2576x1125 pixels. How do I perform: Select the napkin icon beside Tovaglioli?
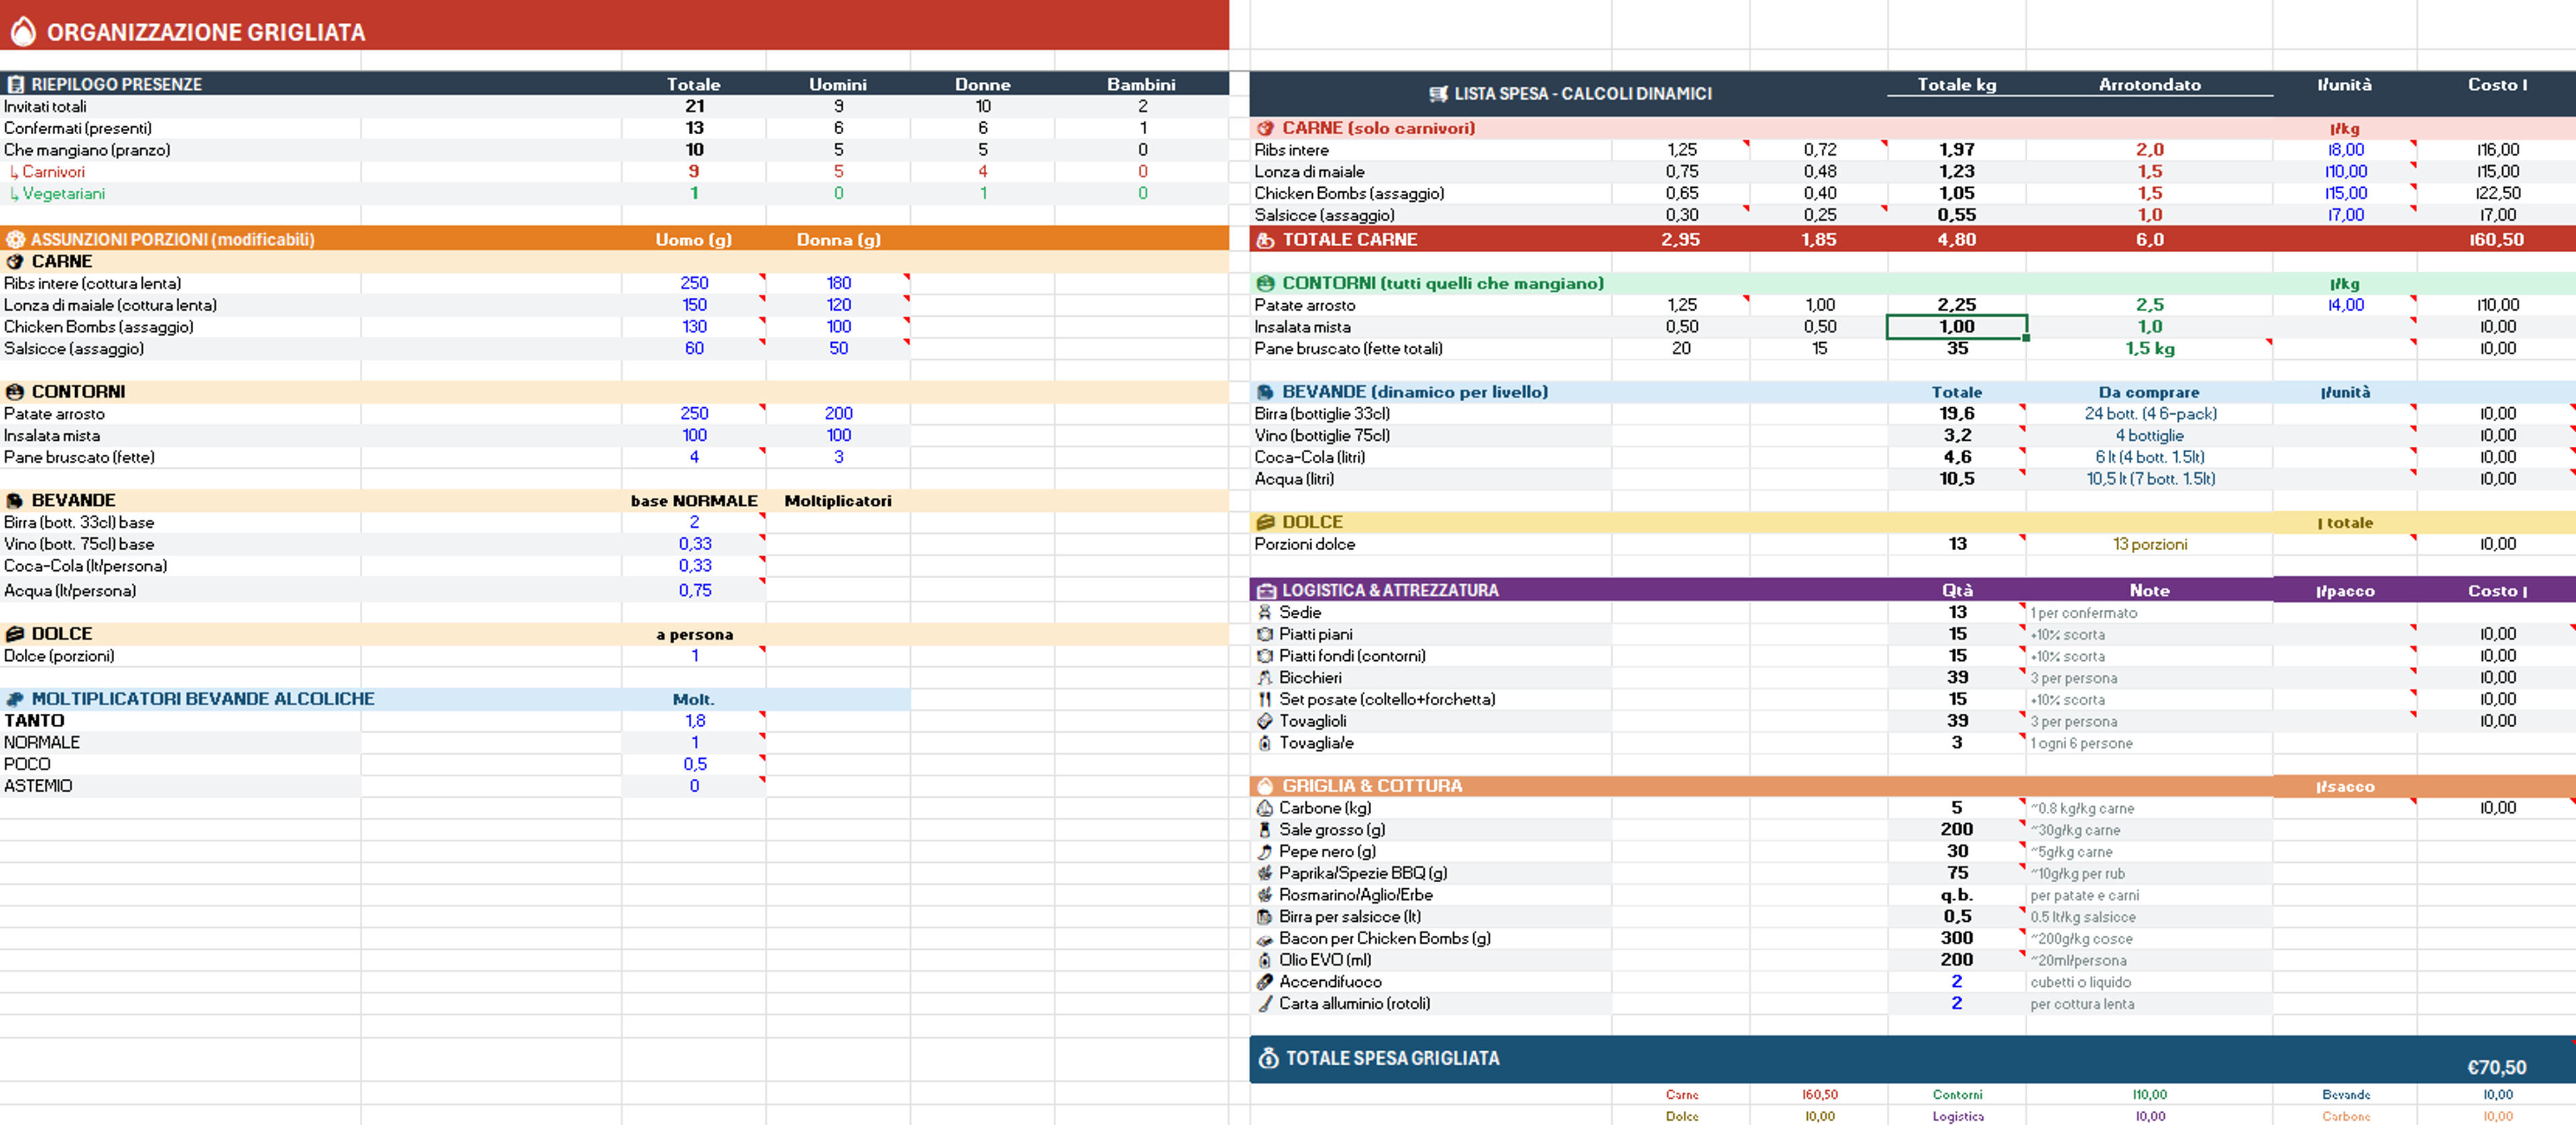click(1265, 721)
